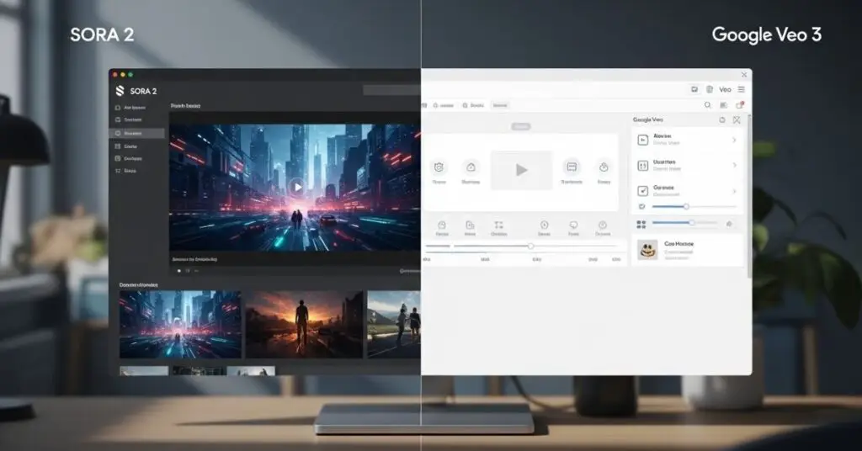Image resolution: width=862 pixels, height=451 pixels.
Task: Open the last item in Sora's sidebar list
Action: point(126,171)
